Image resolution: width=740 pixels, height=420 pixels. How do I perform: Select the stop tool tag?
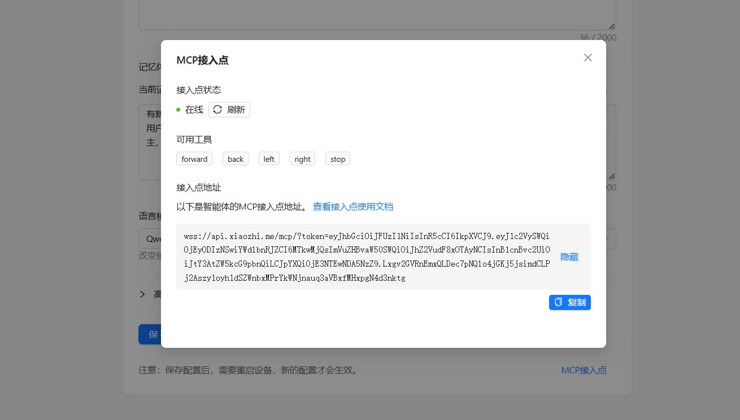pos(338,159)
